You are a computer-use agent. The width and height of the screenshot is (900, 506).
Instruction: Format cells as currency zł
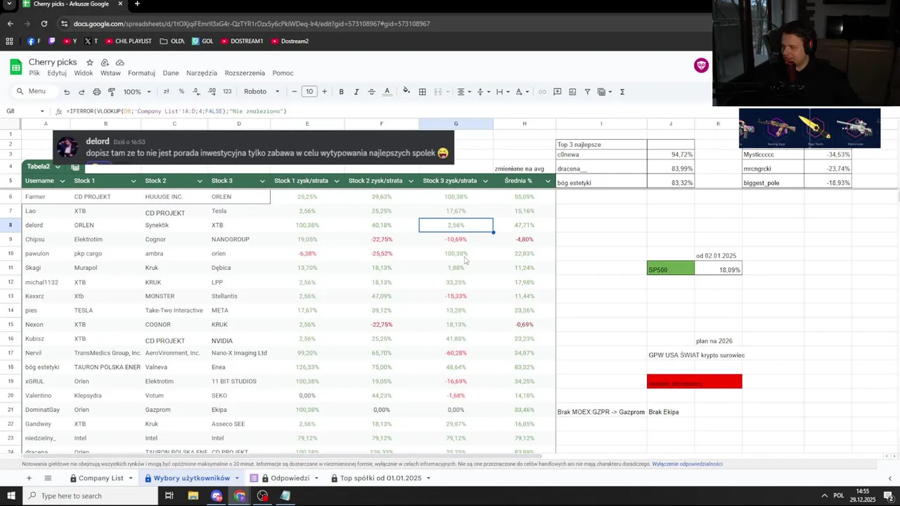166,91
